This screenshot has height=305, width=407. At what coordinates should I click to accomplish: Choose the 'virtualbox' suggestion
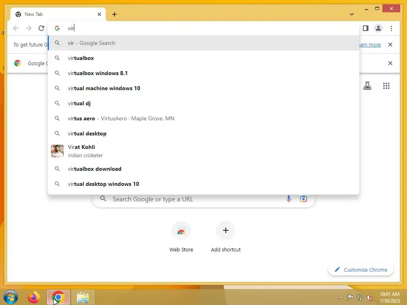pyautogui.click(x=203, y=58)
